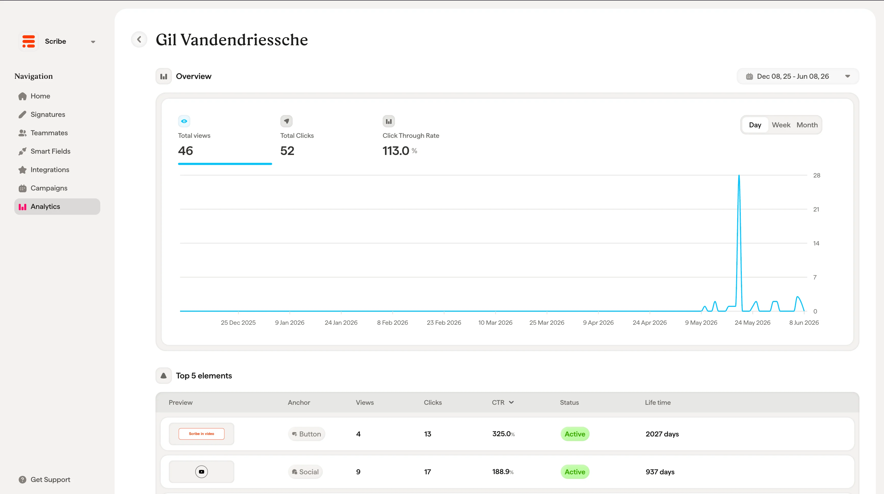Click the Smart Fields plug icon

point(23,151)
